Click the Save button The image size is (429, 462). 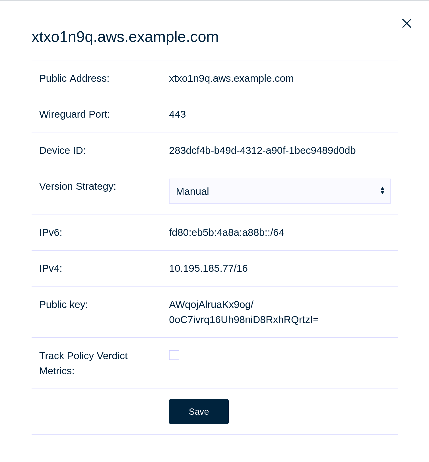coord(199,411)
